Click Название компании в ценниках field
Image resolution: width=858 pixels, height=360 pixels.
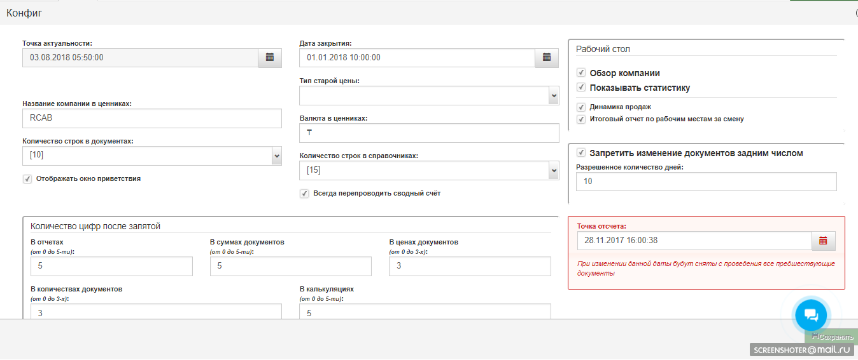(x=151, y=118)
